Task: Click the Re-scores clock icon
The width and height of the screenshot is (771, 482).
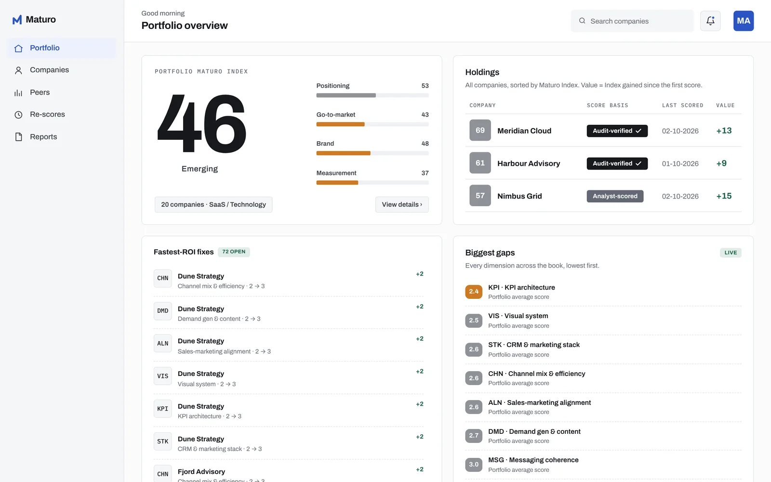Action: pyautogui.click(x=18, y=115)
